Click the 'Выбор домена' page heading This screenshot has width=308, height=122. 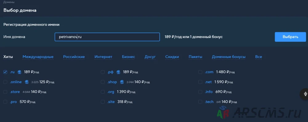pyautogui.click(x=20, y=10)
